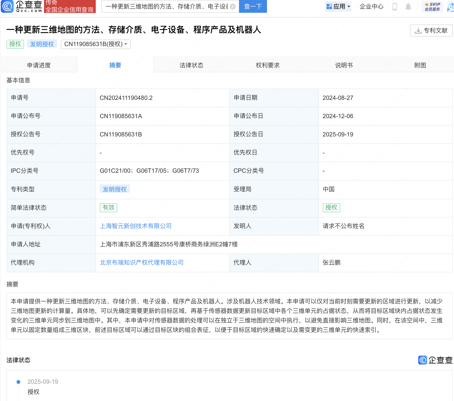
Task: Click the 有效 status tag
Action: click(108, 208)
